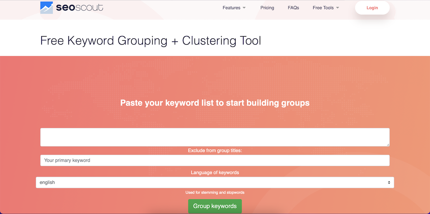Click the Exclude from group titles label
This screenshot has width=430, height=214.
coord(215,151)
